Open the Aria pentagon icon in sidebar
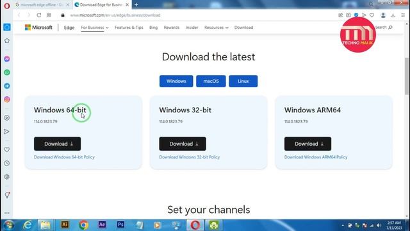410x231 pixels. coord(7,40)
